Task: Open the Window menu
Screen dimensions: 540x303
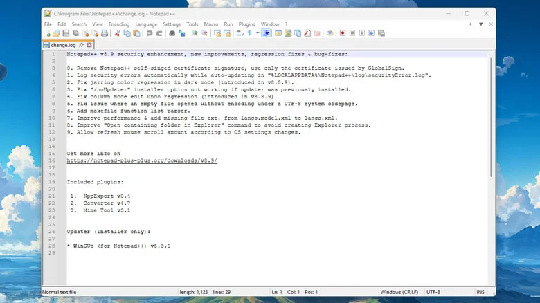Action: tap(270, 24)
